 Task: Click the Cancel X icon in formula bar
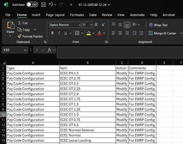click(37, 50)
